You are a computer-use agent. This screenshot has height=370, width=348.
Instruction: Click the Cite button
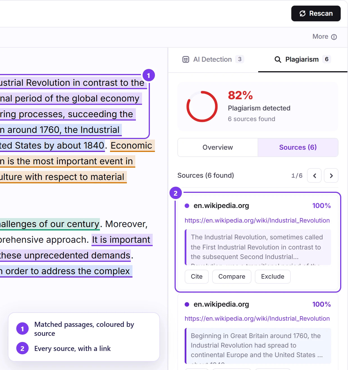[197, 277]
